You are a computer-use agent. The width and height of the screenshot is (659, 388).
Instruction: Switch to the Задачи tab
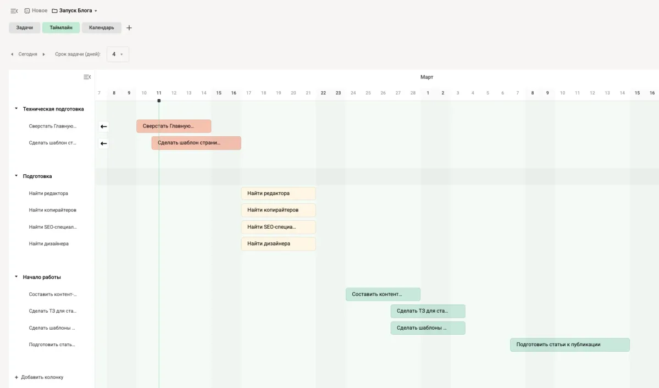24,28
